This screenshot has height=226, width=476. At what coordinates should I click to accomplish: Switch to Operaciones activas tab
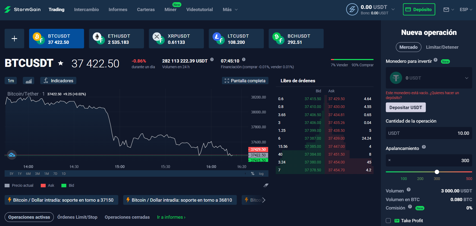click(29, 217)
